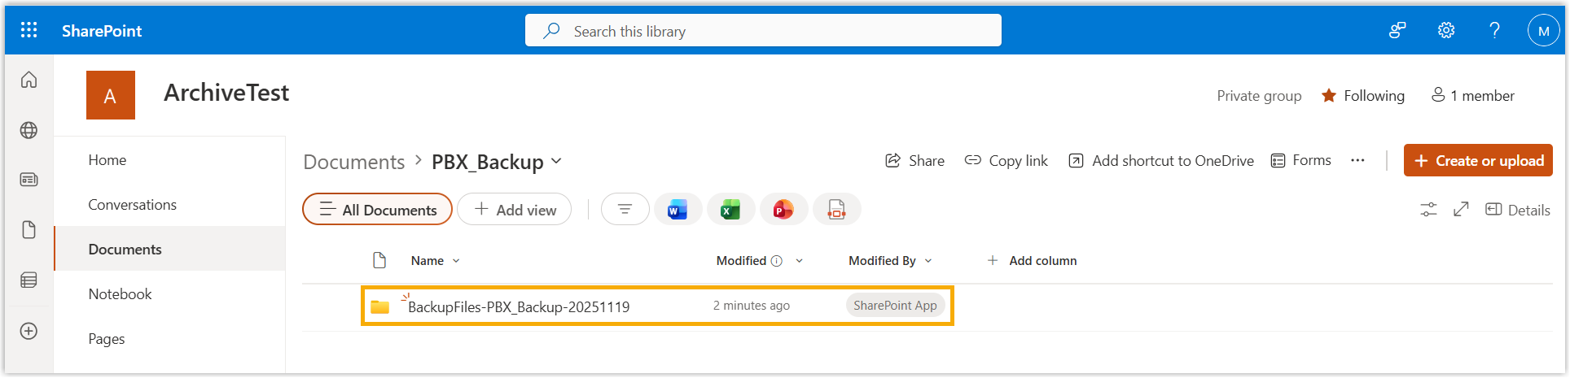Open the filter pill button
The image size is (1570, 378).
pyautogui.click(x=625, y=210)
